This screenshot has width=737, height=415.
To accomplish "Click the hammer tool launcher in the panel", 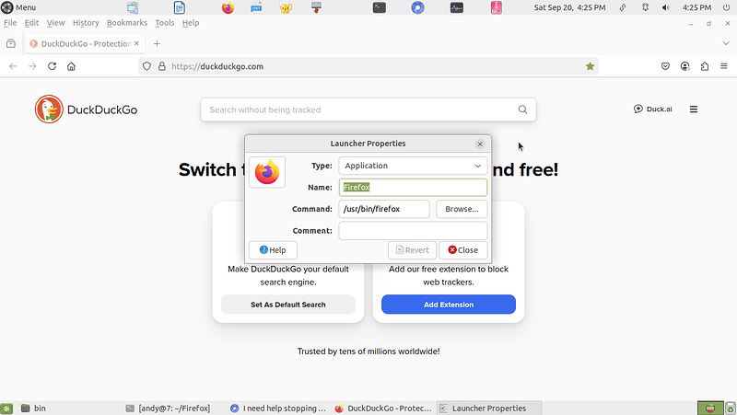I will click(316, 7).
